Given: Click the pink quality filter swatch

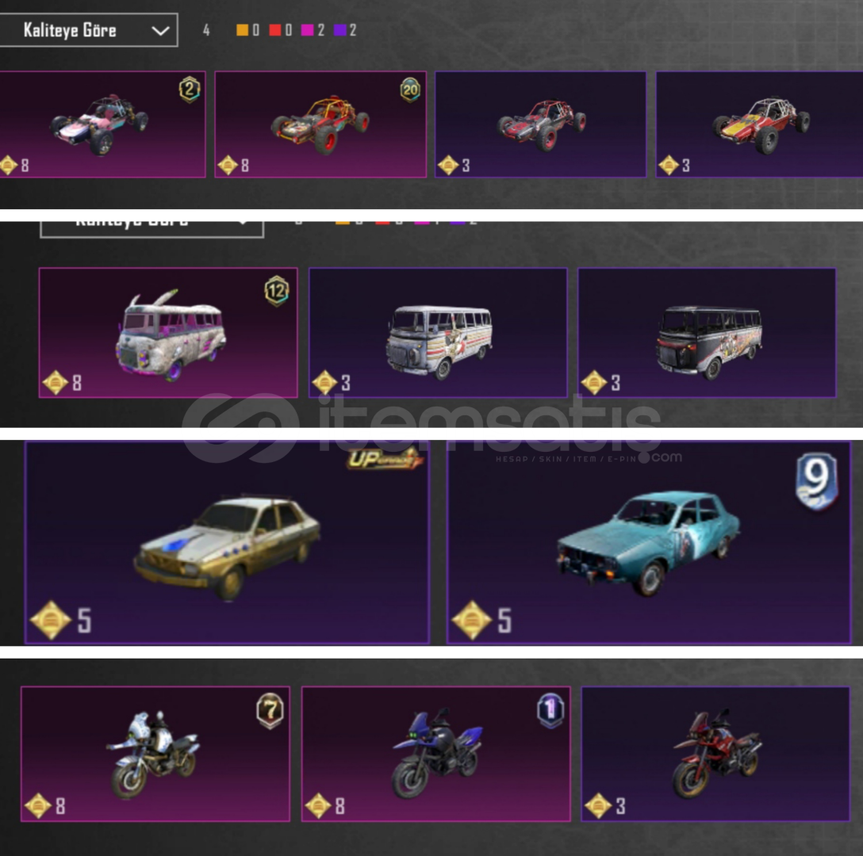Looking at the screenshot, I should point(307,29).
